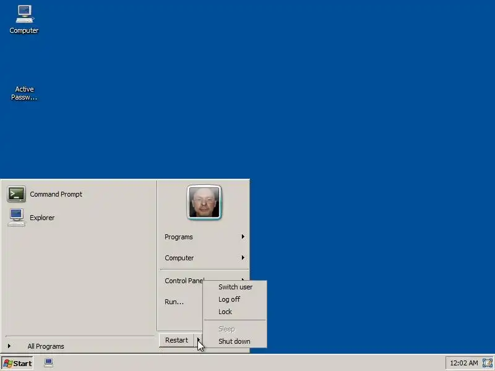
Task: Expand the Computer submenu in Start menu
Action: coord(204,258)
